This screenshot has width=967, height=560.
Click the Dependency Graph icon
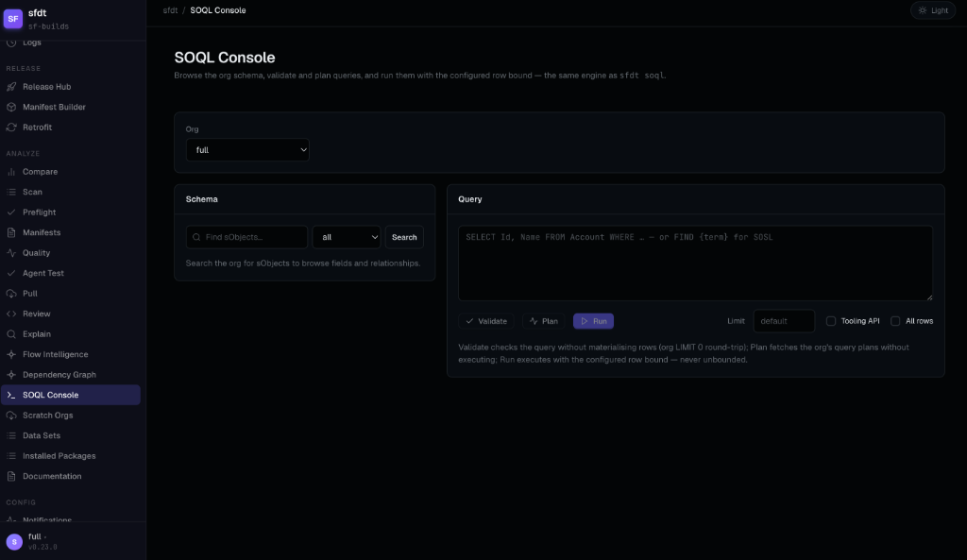(11, 375)
